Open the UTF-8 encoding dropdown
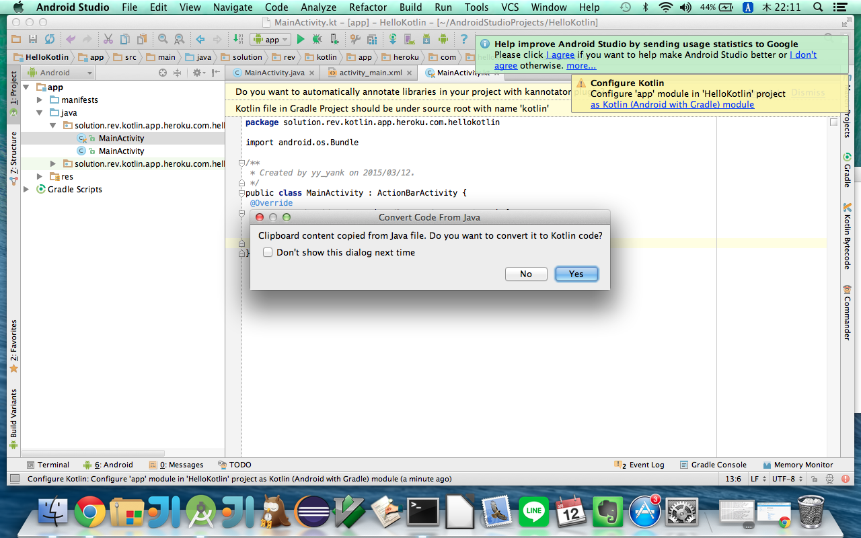Image resolution: width=861 pixels, height=538 pixels. [788, 479]
